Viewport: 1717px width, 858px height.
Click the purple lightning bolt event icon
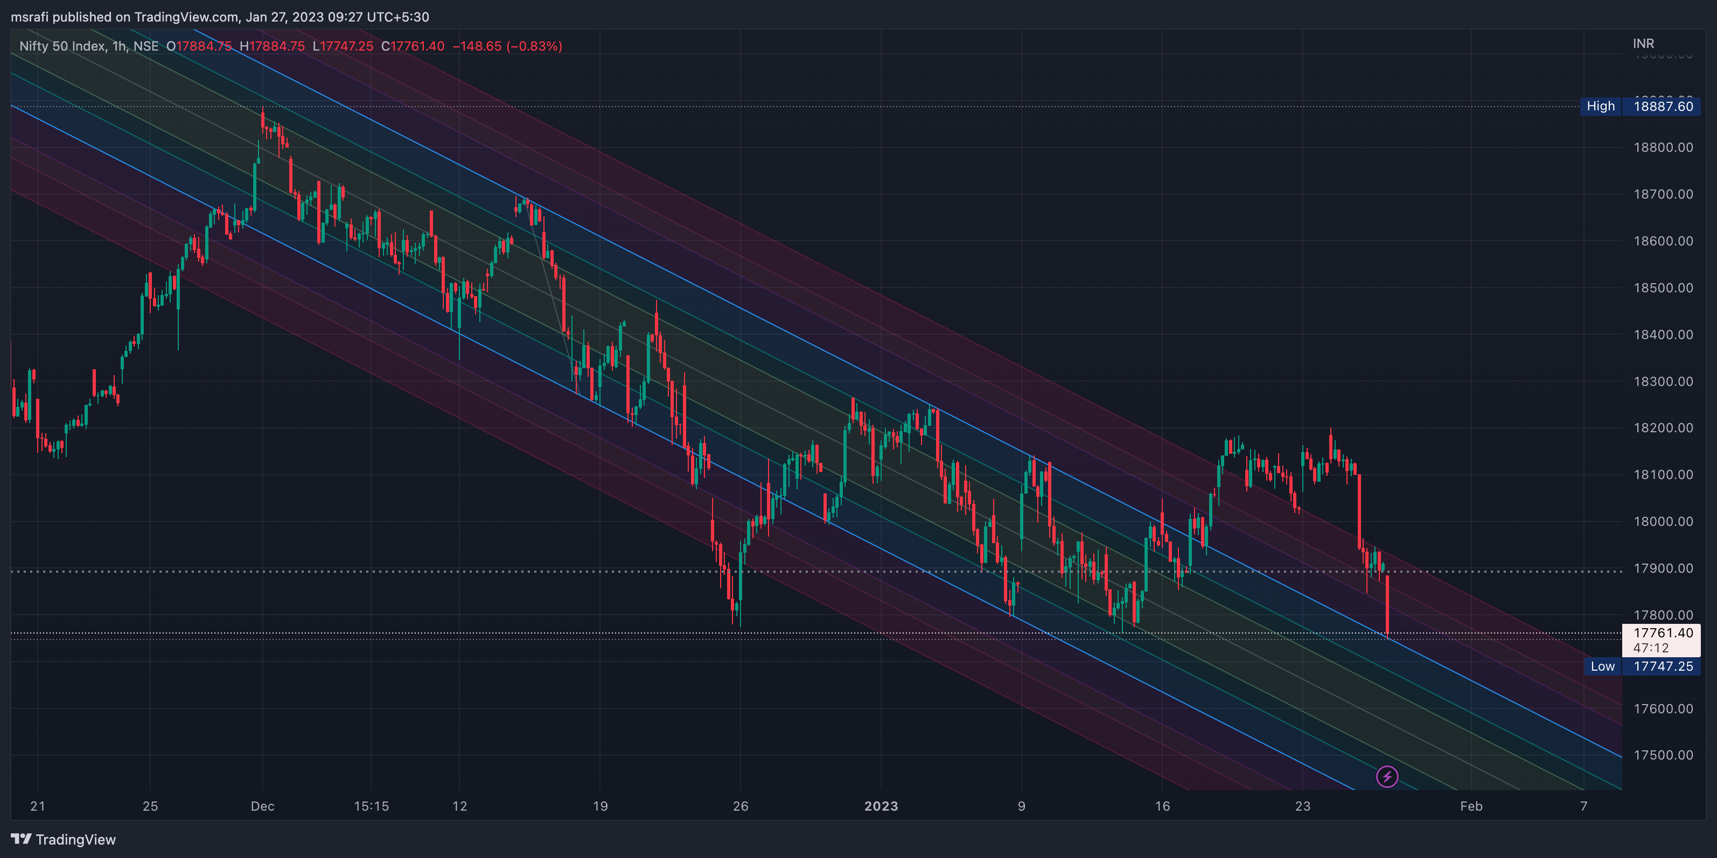pyautogui.click(x=1387, y=776)
